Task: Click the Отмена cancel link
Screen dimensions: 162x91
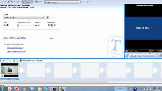Action: pyautogui.click(x=51, y=38)
